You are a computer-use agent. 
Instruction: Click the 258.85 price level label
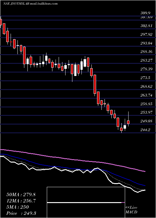coord(146,104)
